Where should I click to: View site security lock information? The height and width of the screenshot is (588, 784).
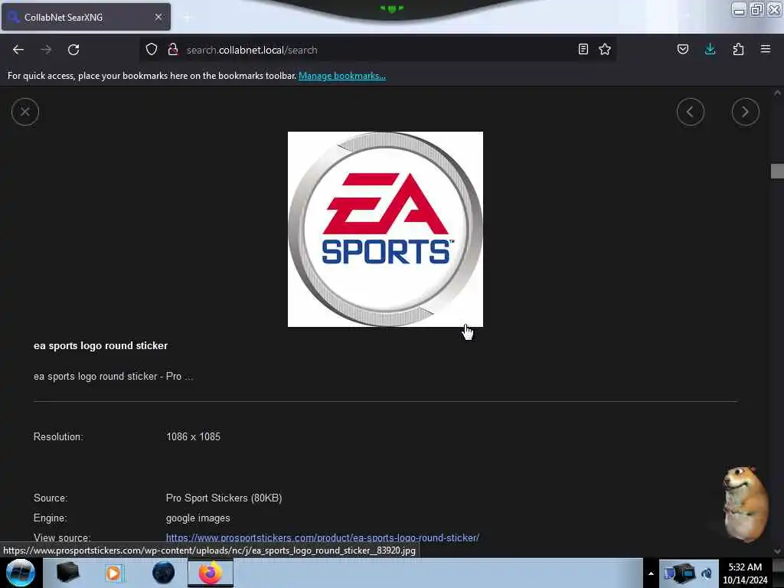click(x=173, y=49)
